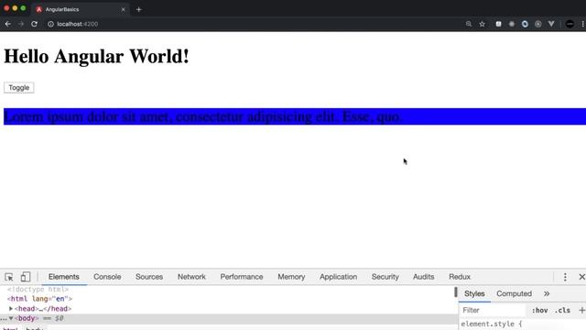
Task: Reload the localhost page
Action: (34, 24)
